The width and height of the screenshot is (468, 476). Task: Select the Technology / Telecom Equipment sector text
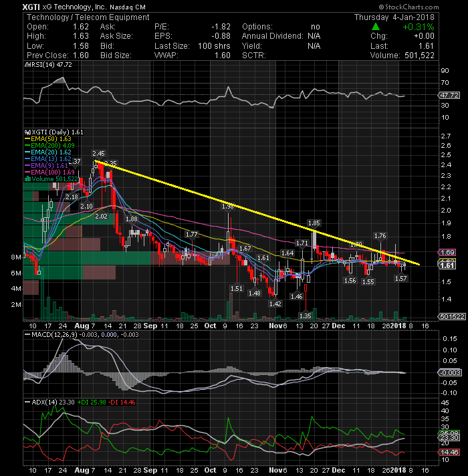[x=88, y=17]
